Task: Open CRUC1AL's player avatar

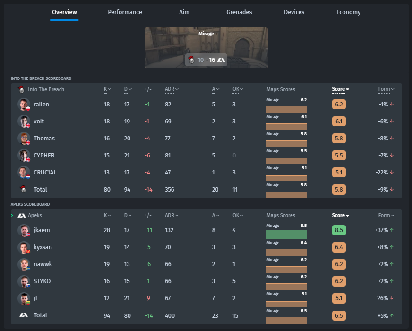Action: click(24, 173)
